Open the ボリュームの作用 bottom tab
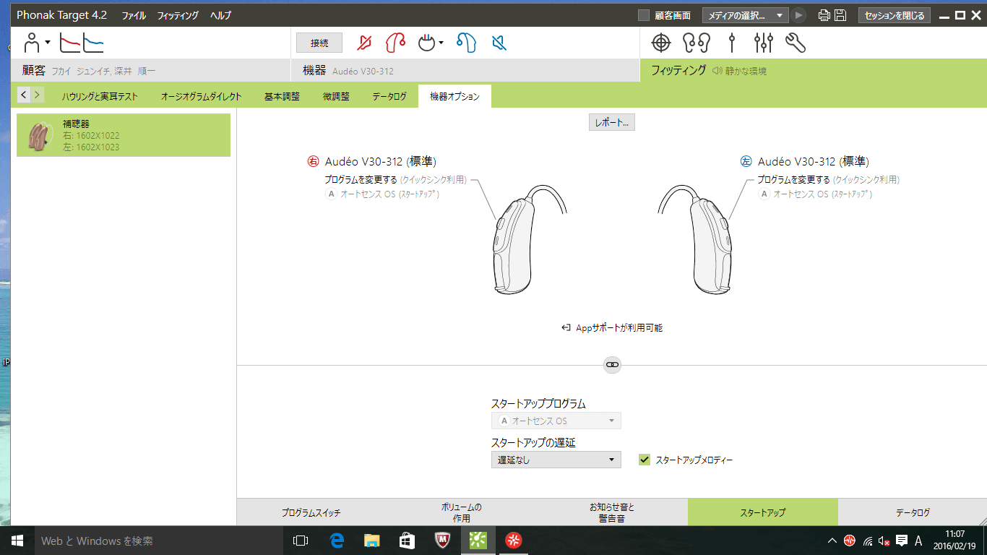Viewport: 987px width, 555px height. pyautogui.click(x=462, y=512)
